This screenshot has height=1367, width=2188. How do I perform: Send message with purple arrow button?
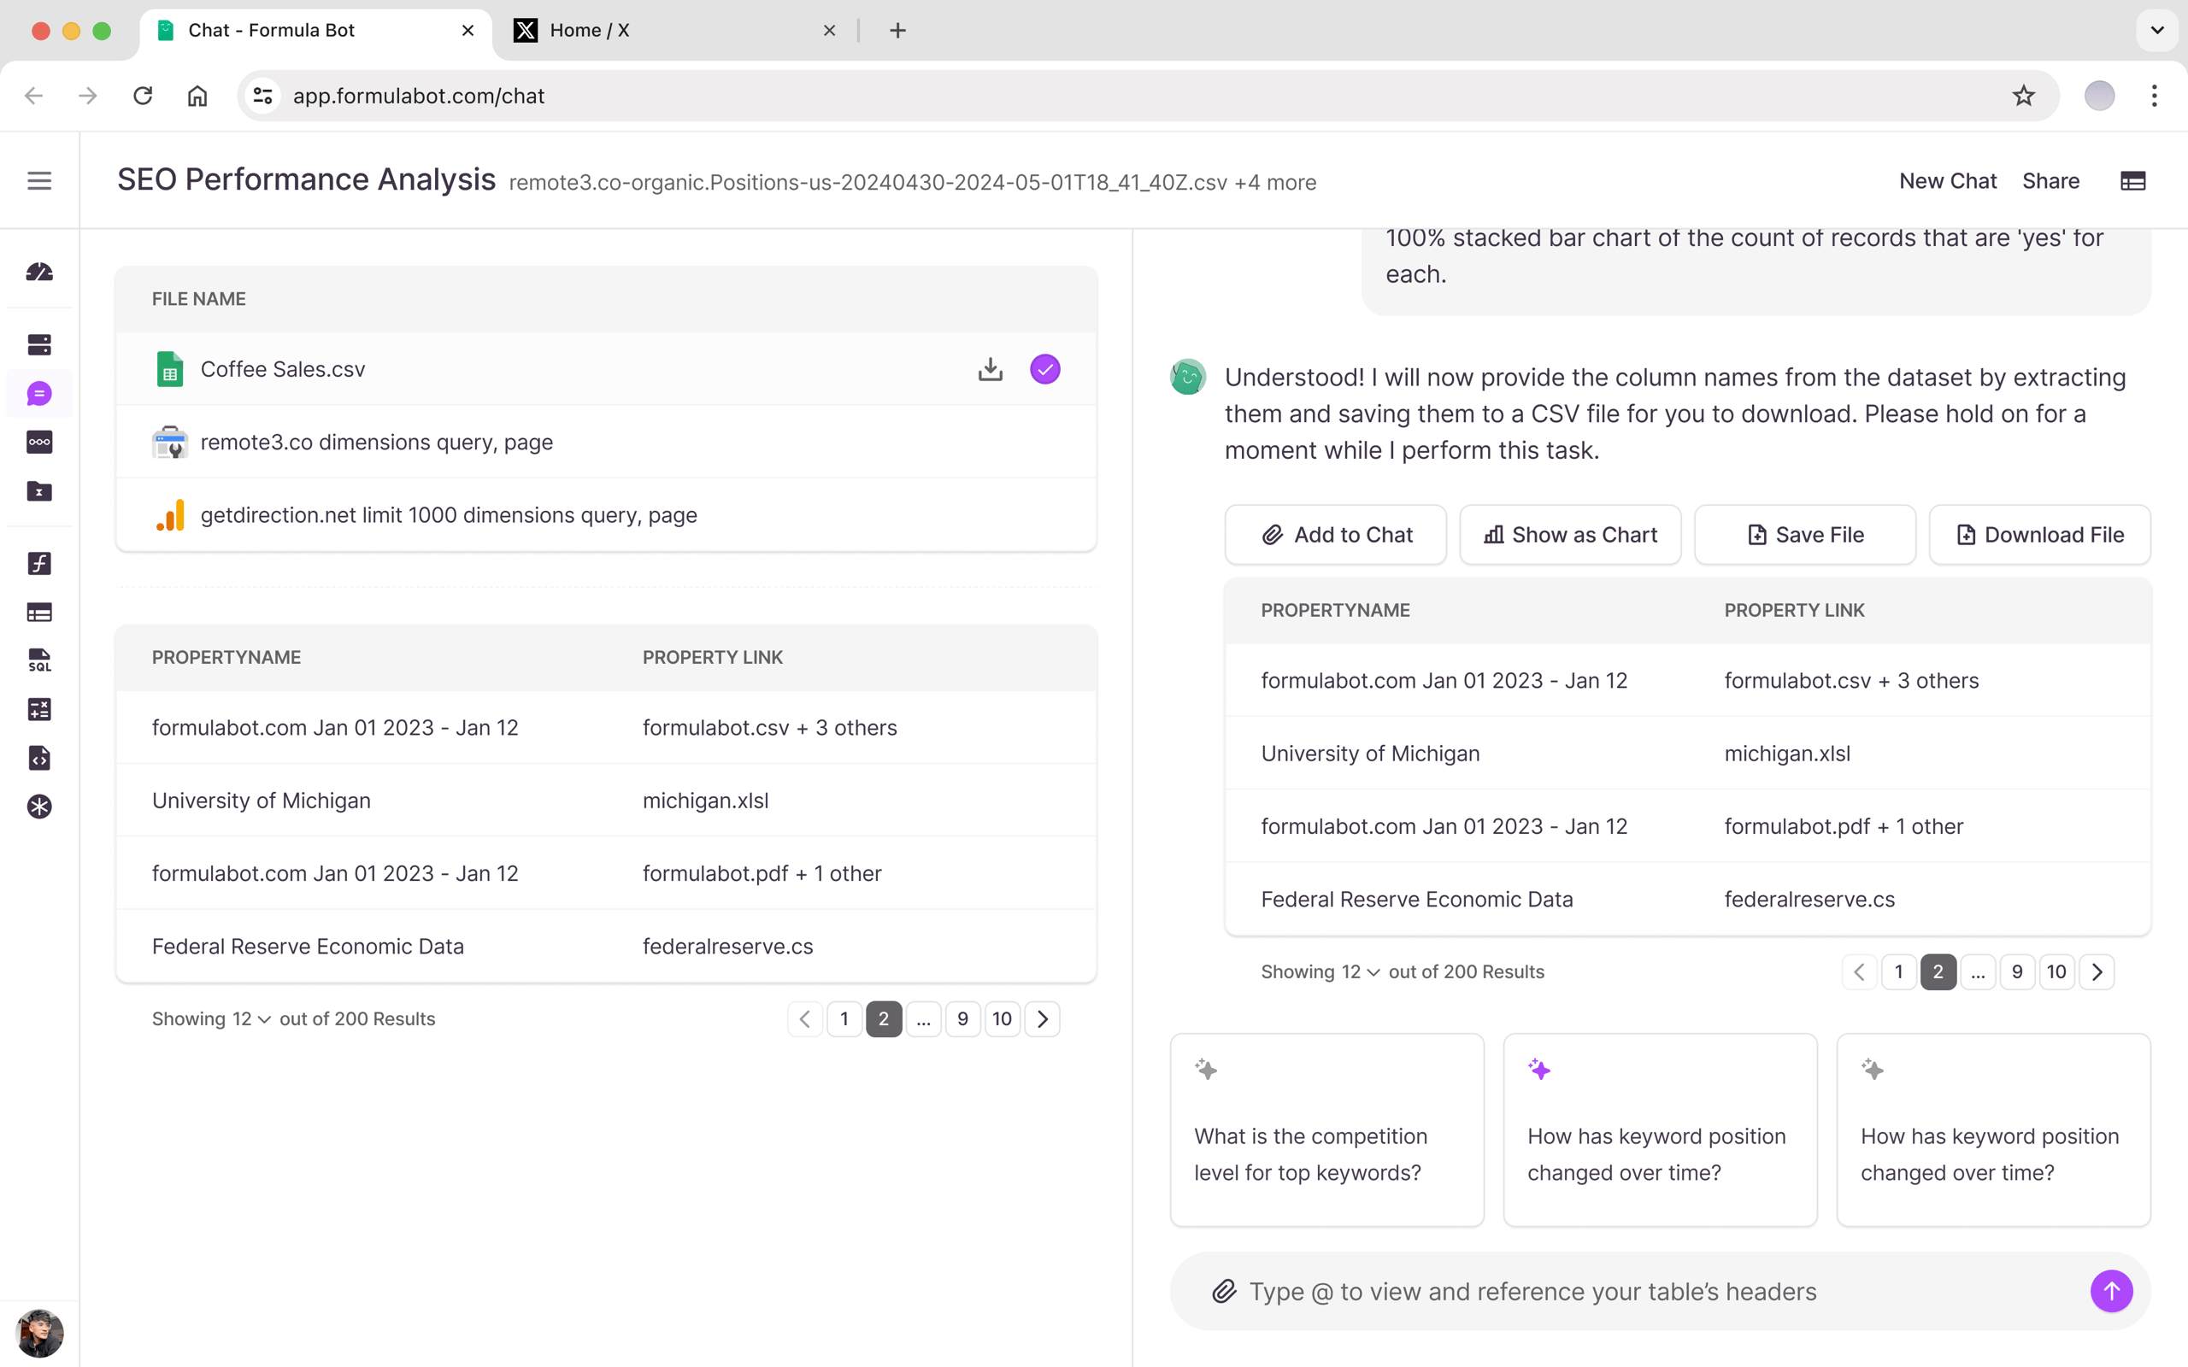(2111, 1291)
